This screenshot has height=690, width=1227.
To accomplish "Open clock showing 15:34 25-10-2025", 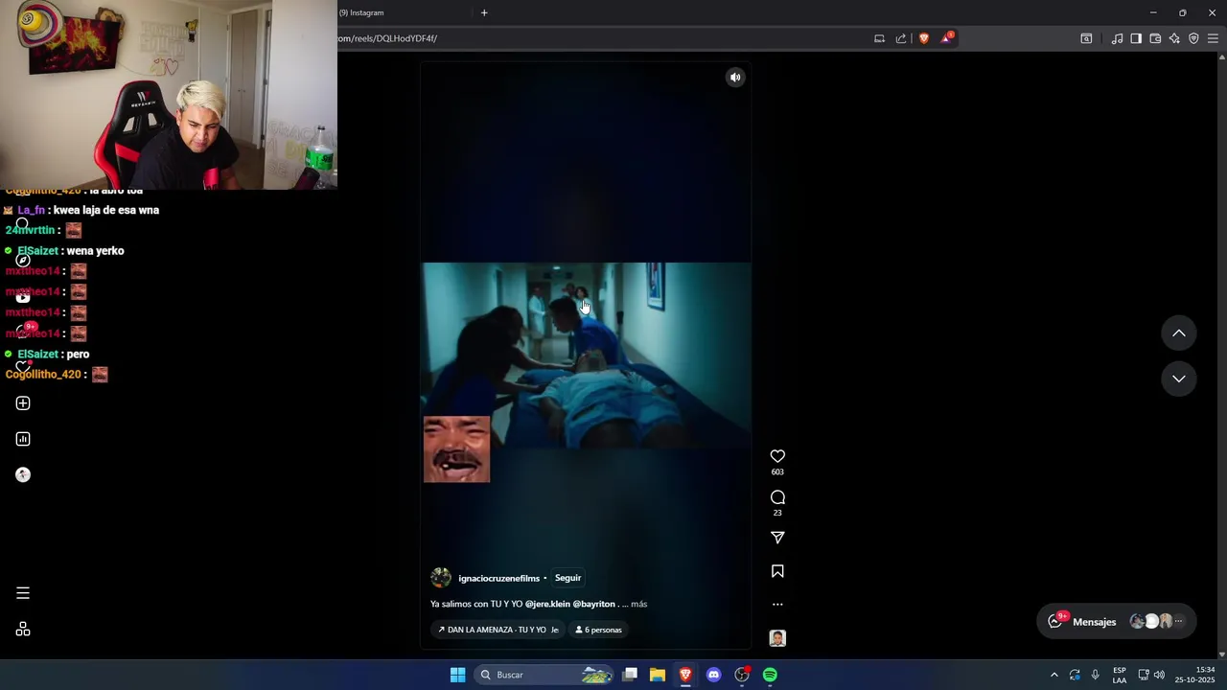I will pos(1194,675).
